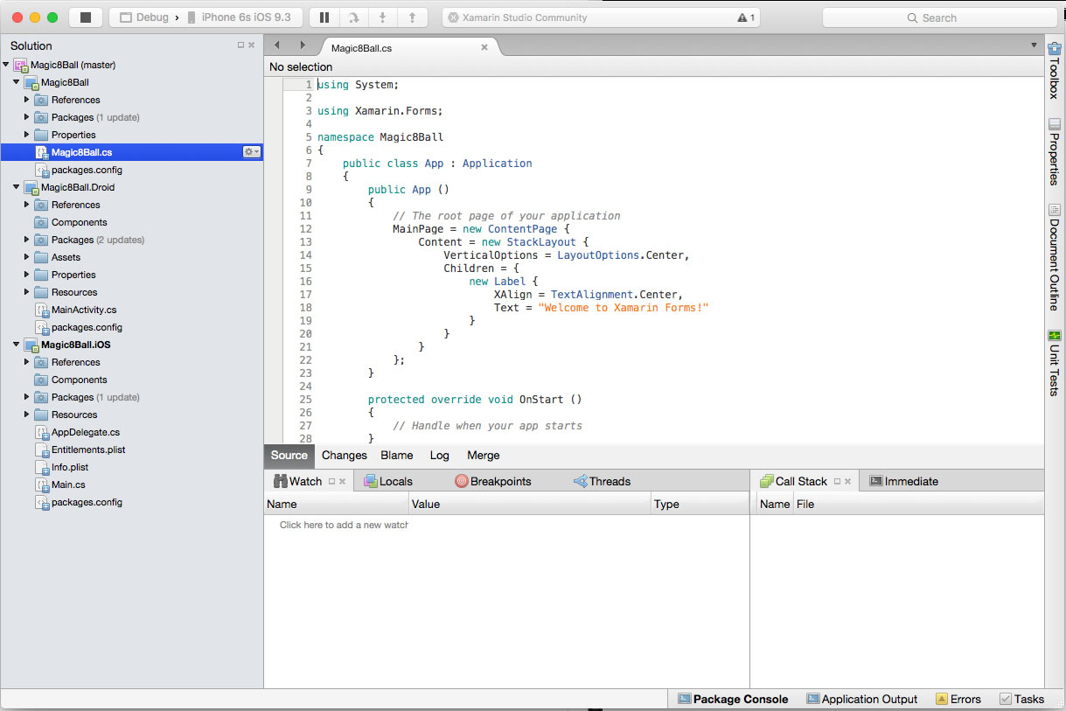Click the Type column header in Watch
This screenshot has width=1066, height=711.
point(700,504)
